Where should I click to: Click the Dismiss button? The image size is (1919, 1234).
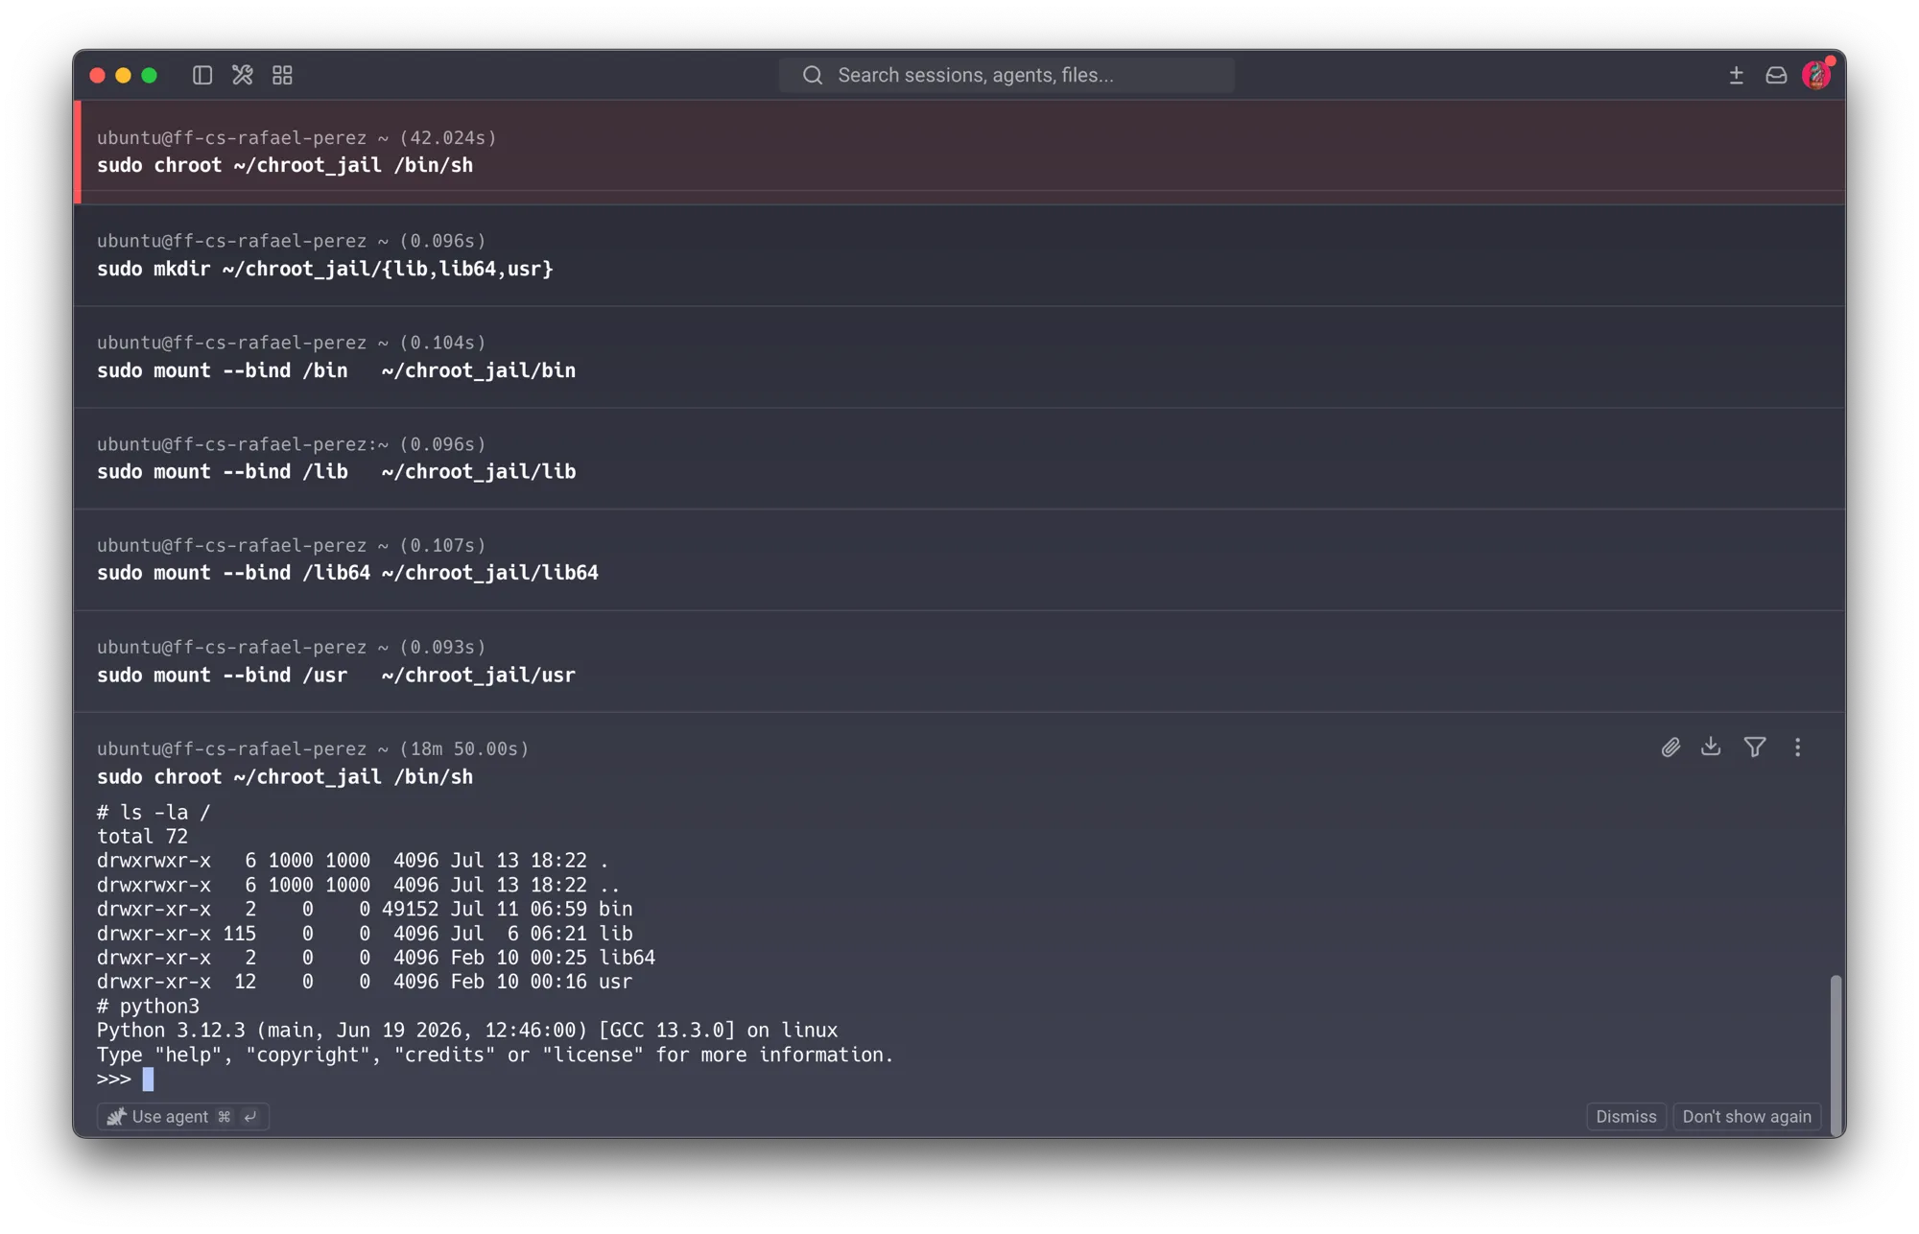click(1625, 1116)
